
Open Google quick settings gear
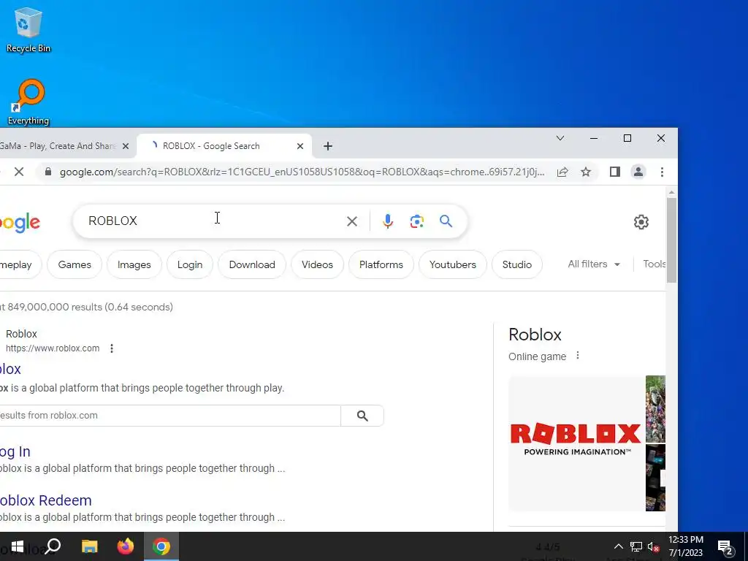click(x=641, y=222)
